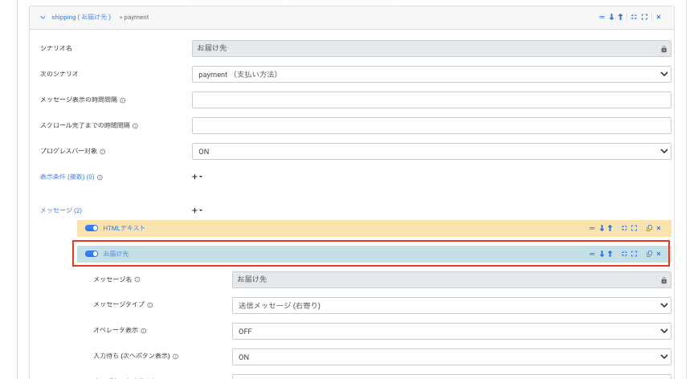698x379 pixels.
Task: Open the メッセージタイプ dropdown
Action: click(x=451, y=305)
